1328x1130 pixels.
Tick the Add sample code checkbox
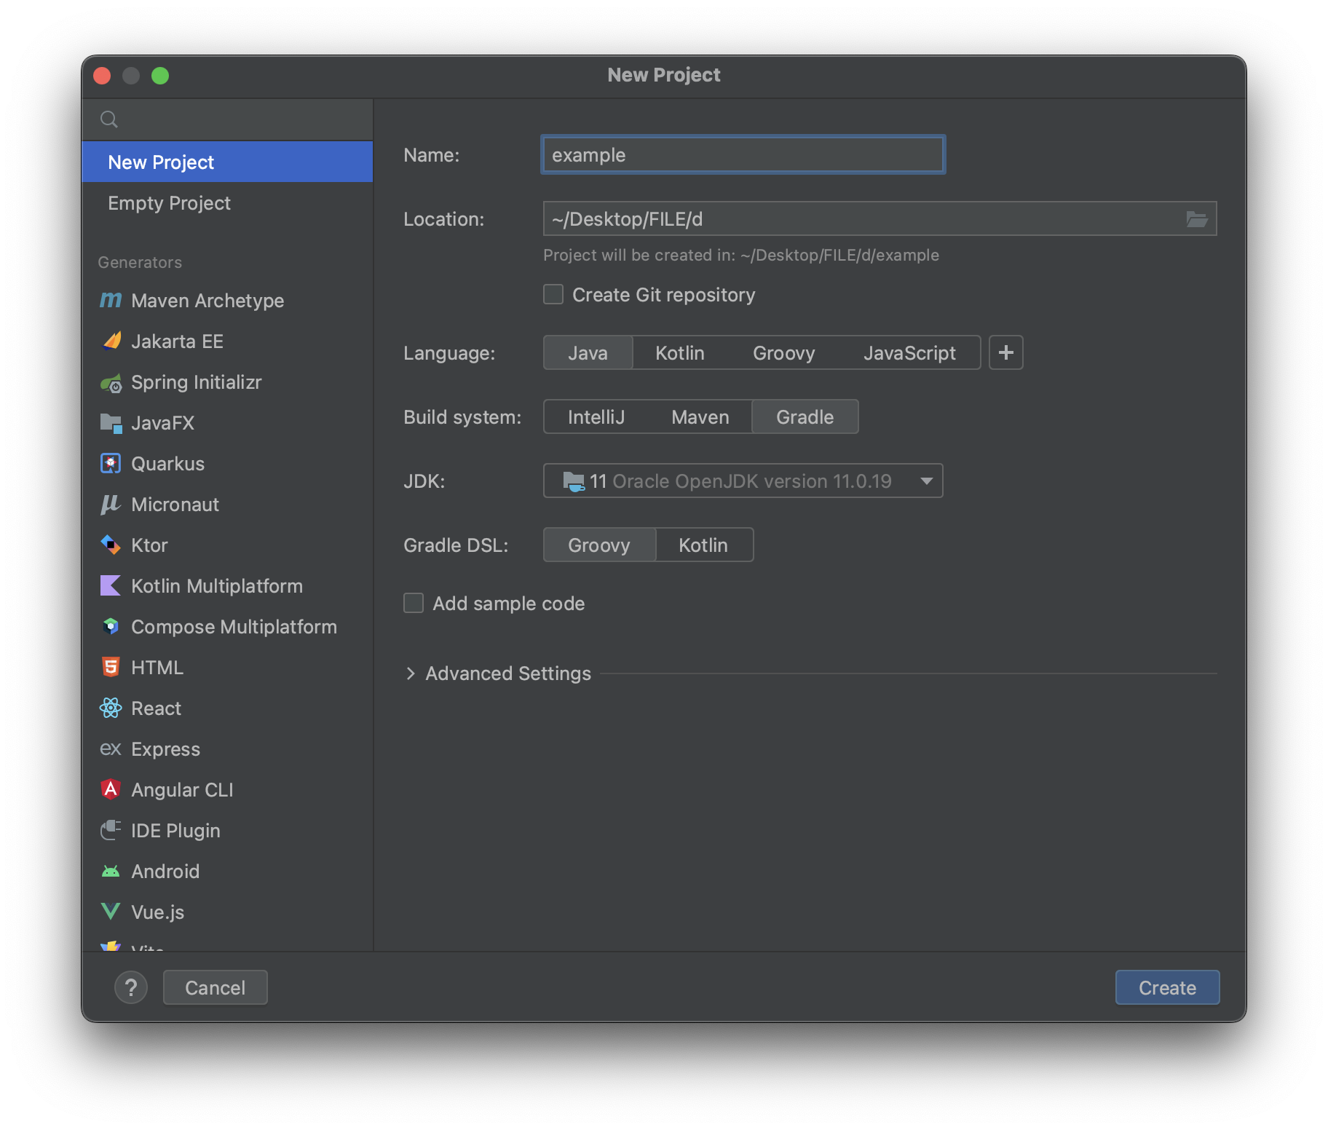point(414,603)
